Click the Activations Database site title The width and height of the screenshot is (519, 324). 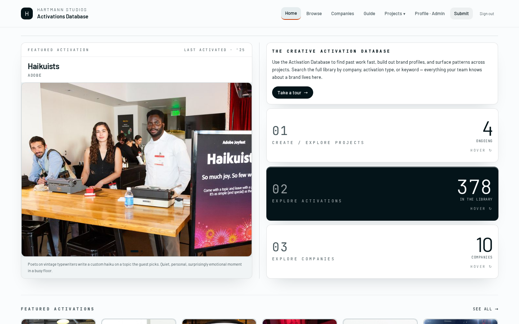pyautogui.click(x=63, y=17)
